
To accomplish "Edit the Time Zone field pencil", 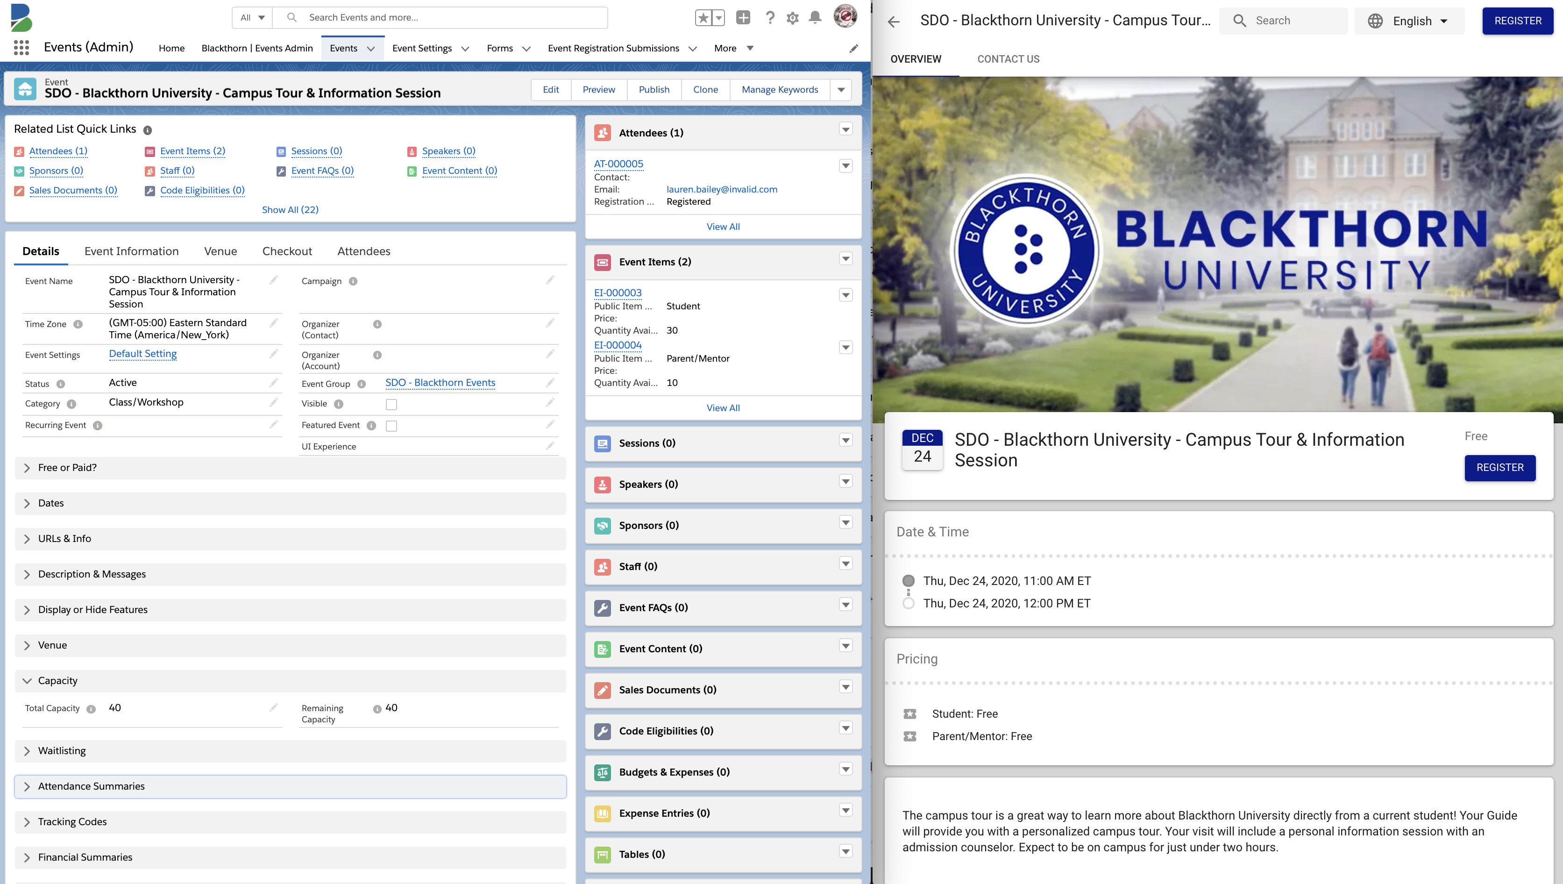I will click(x=274, y=323).
